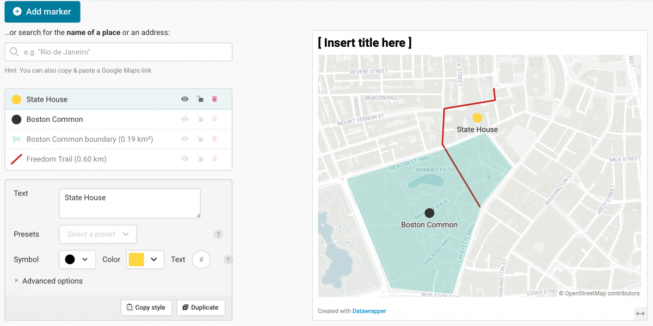Click trash icon for Boston Common boundary

[214, 139]
